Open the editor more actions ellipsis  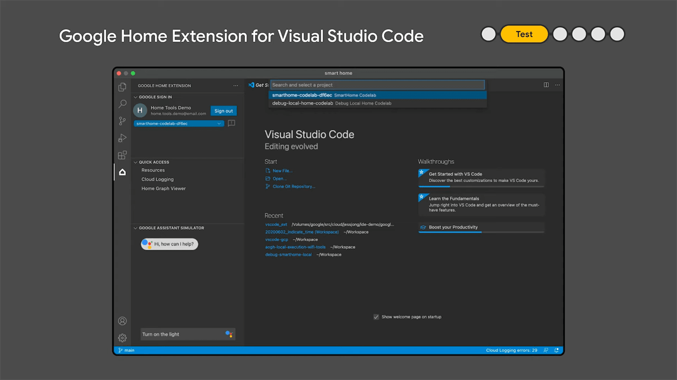[x=557, y=85]
